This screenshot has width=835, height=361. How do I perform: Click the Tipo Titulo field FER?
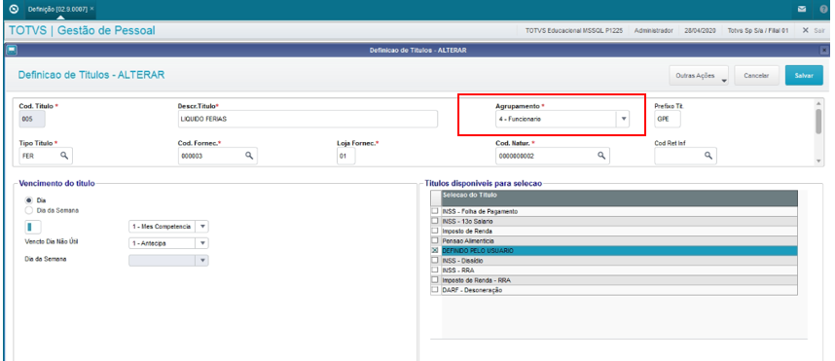tap(46, 156)
